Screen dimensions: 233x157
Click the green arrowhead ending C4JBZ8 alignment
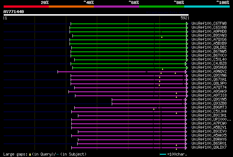[186, 64]
